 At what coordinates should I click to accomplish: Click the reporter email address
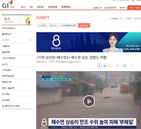[70, 62]
